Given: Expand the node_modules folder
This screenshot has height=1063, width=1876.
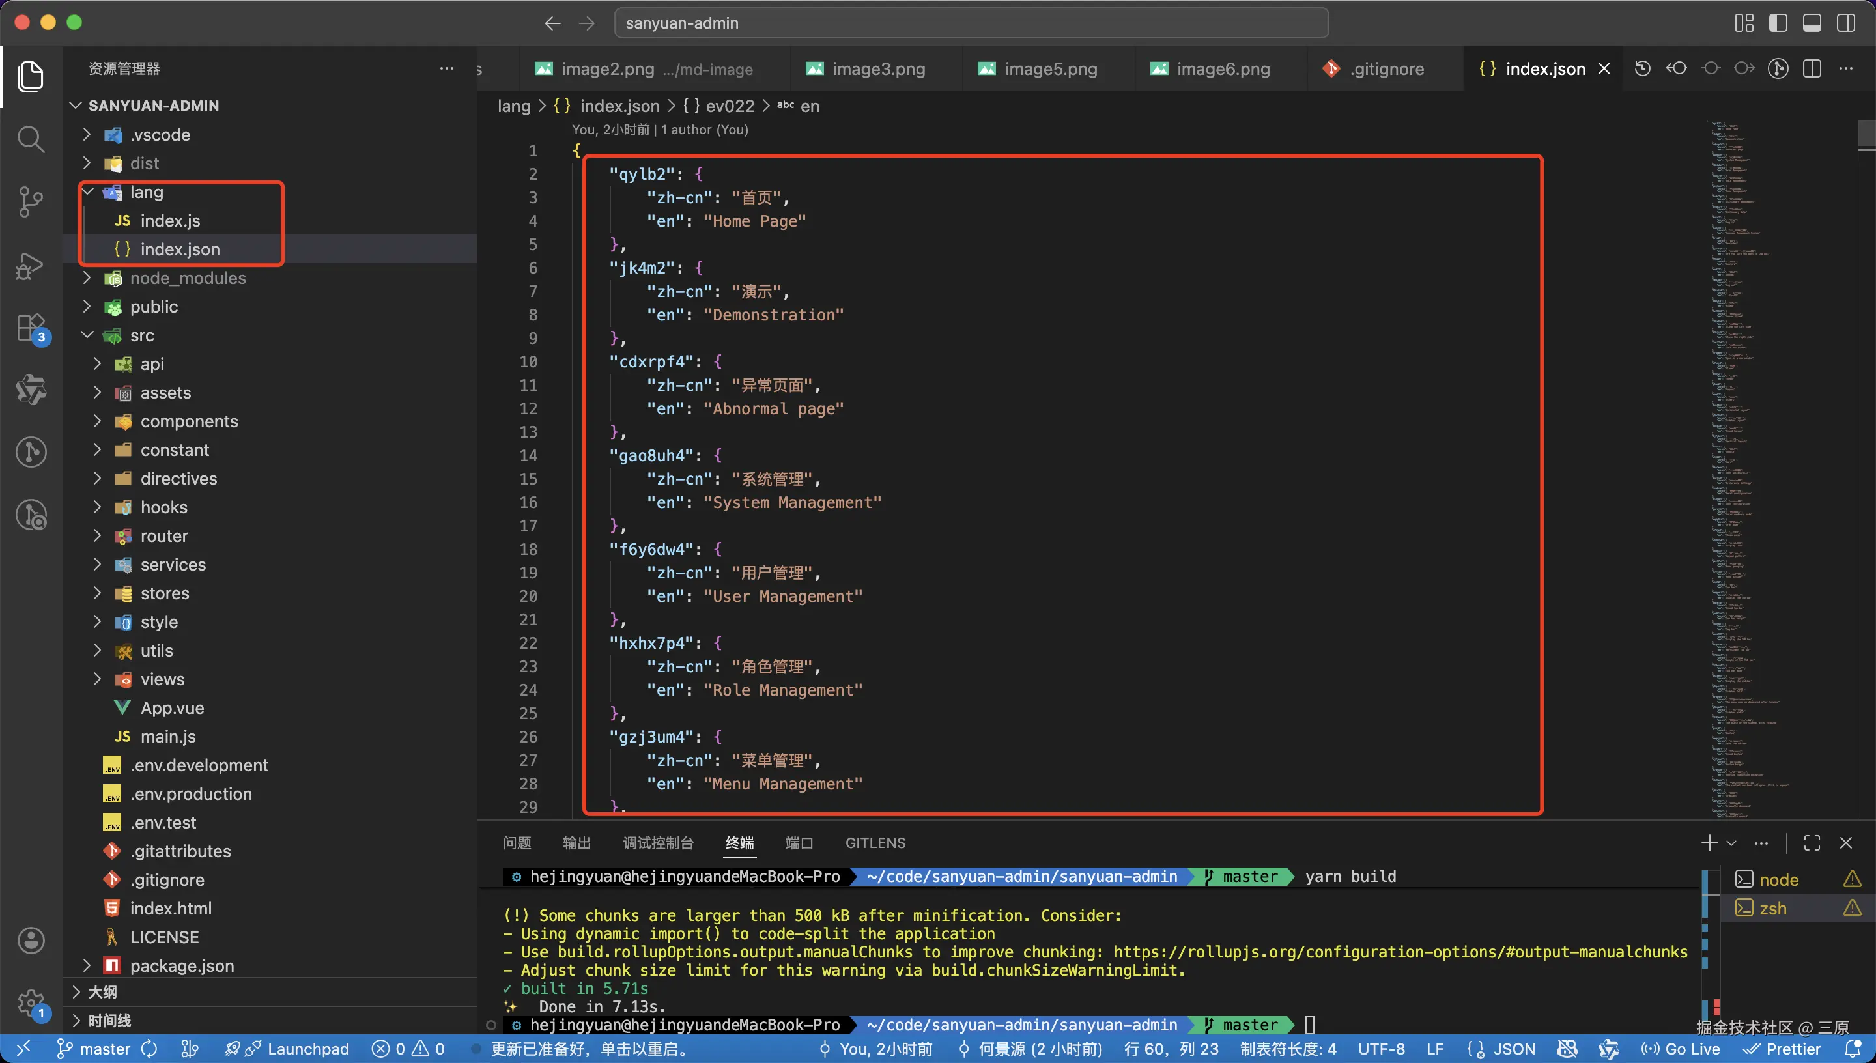Looking at the screenshot, I should (188, 278).
